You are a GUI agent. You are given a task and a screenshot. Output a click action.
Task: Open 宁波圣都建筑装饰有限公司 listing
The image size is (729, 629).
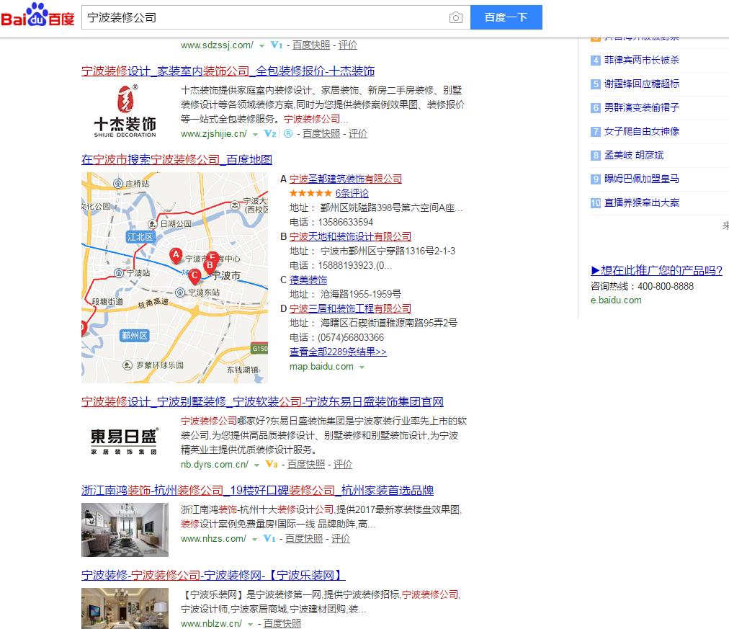pyautogui.click(x=346, y=179)
